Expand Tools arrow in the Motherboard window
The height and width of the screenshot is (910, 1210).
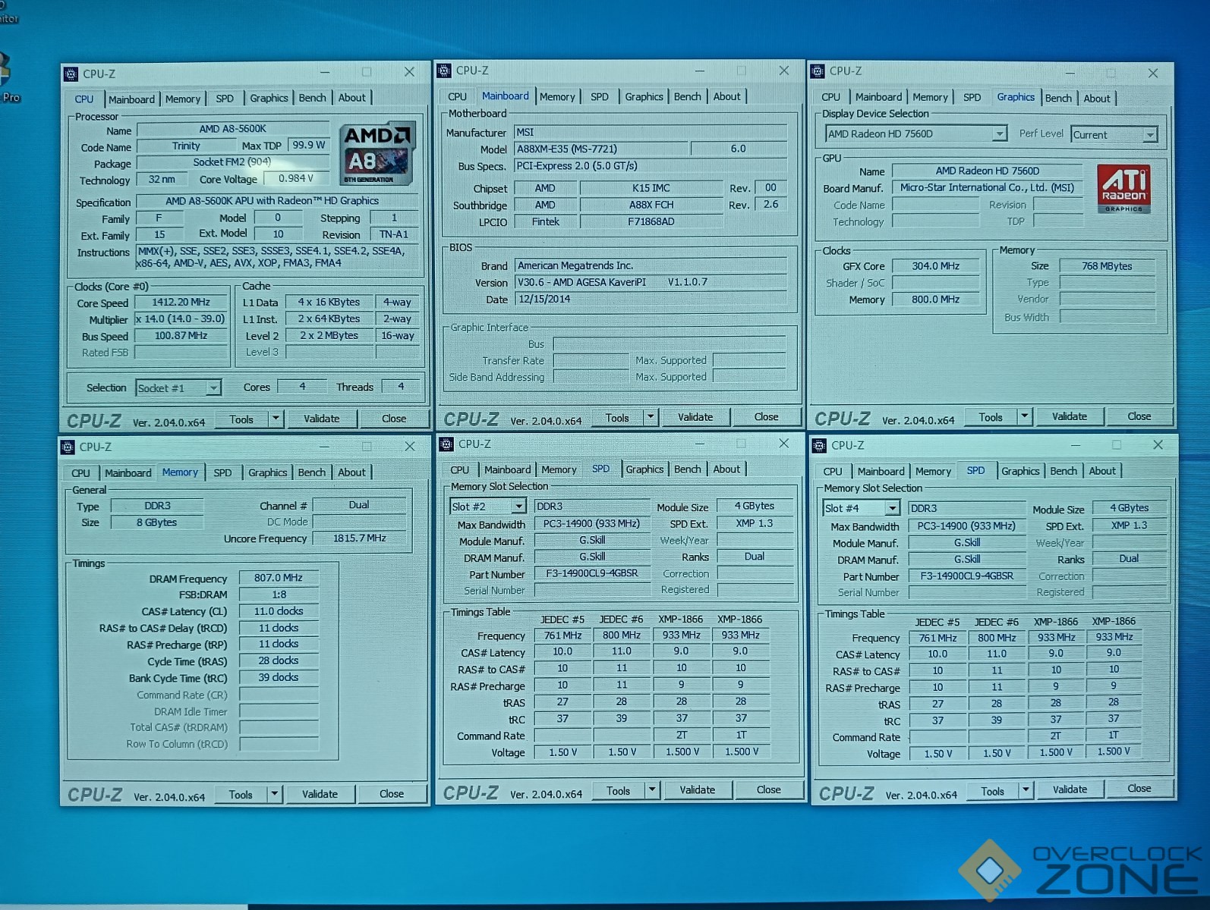pos(651,417)
